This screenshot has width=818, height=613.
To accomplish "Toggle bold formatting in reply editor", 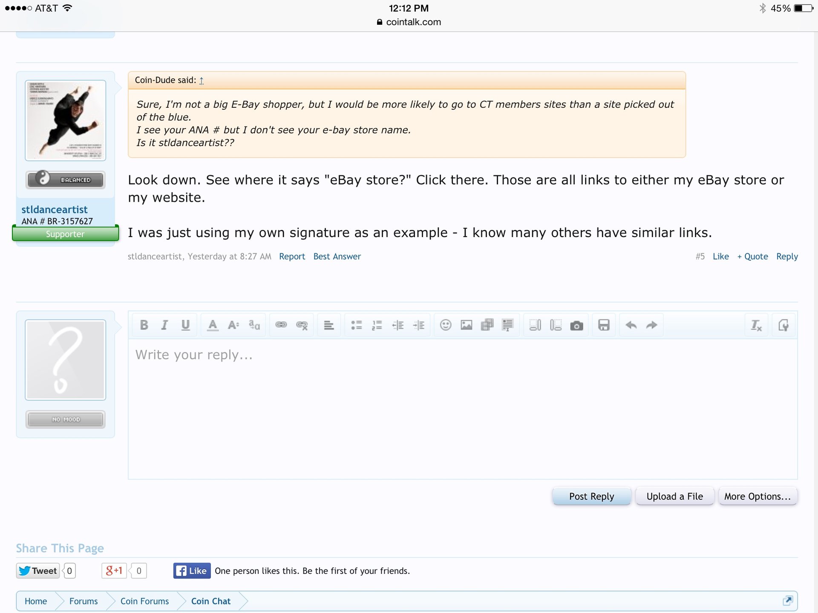I will (144, 325).
